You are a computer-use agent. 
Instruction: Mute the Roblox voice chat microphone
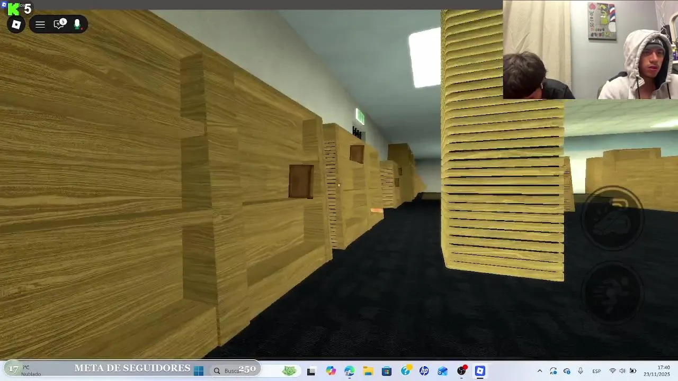[x=77, y=24]
